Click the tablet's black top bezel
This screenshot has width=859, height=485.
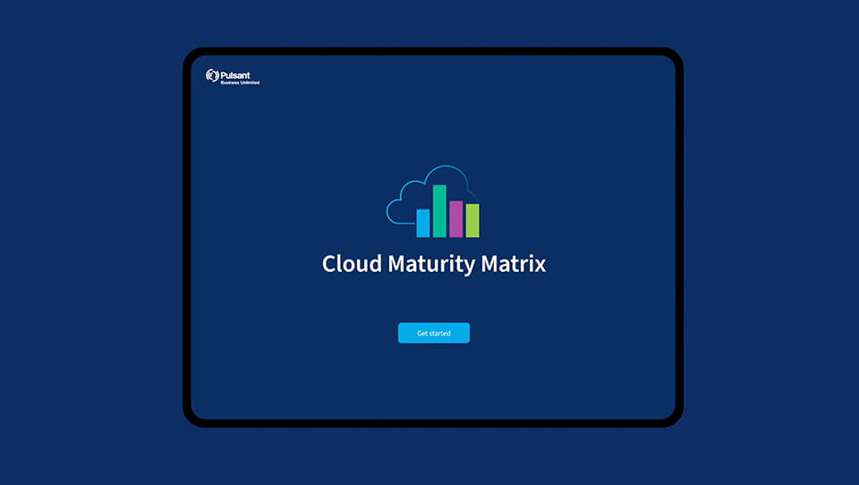pos(433,51)
